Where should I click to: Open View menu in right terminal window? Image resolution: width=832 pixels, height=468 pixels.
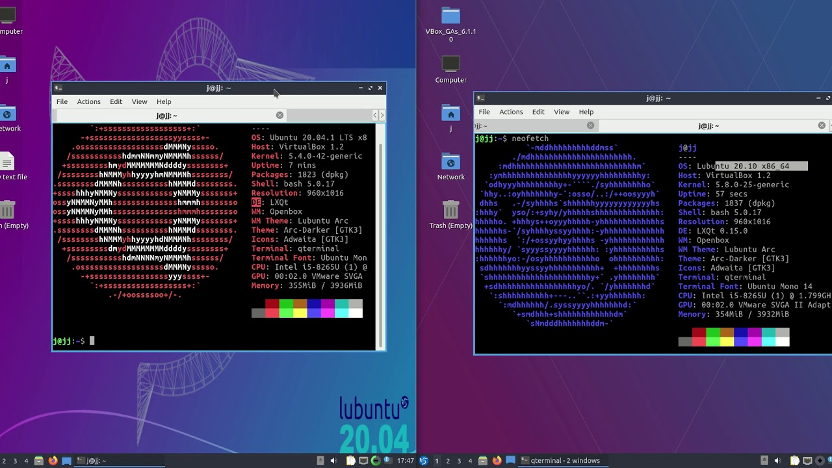click(x=562, y=112)
